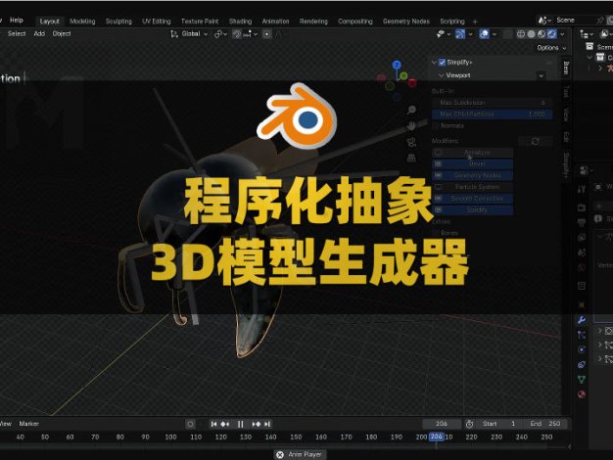This screenshot has width=613, height=460.
Task: Toggle auto keying record button
Action: click(190, 424)
